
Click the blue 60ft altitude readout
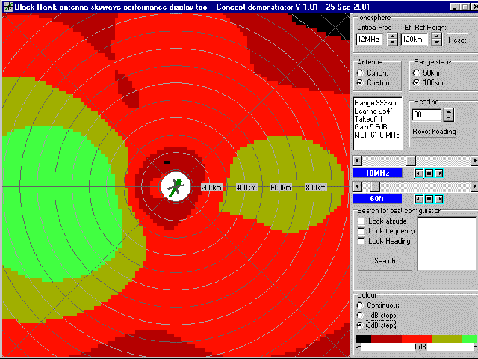(x=377, y=199)
